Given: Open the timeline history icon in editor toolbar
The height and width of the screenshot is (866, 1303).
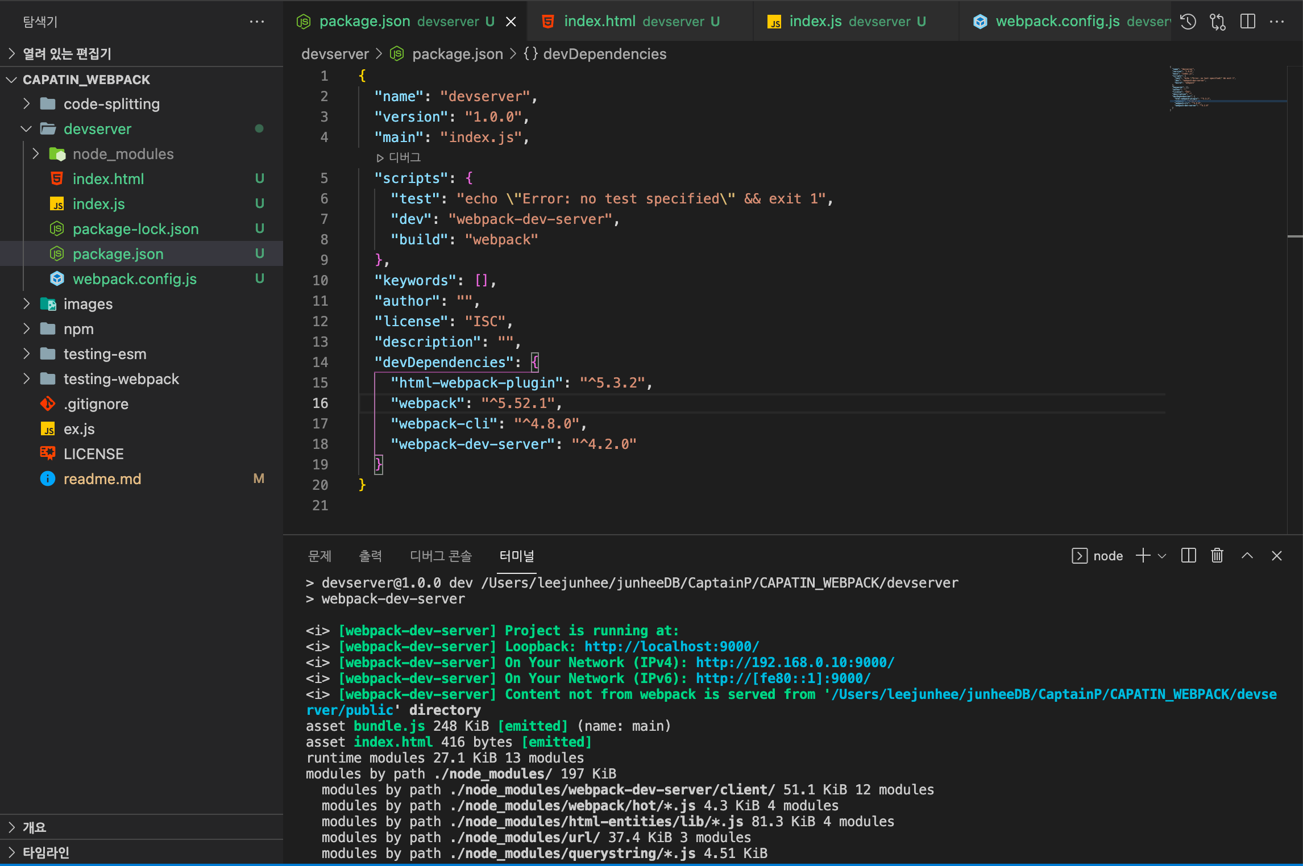Looking at the screenshot, I should click(1188, 22).
